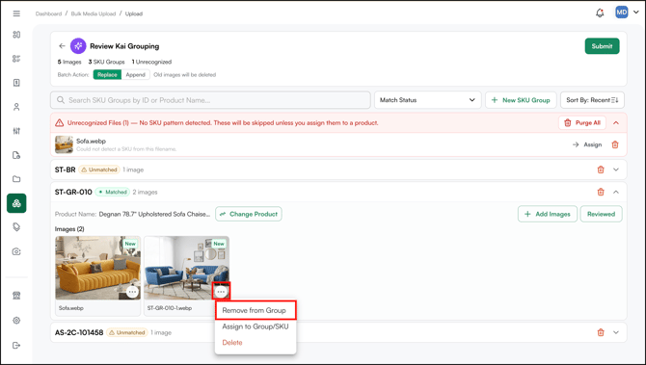Click New SKU Group button
This screenshot has width=646, height=365.
pyautogui.click(x=521, y=100)
